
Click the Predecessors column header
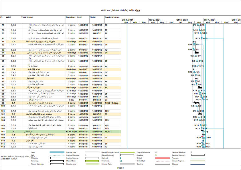point(112,17)
